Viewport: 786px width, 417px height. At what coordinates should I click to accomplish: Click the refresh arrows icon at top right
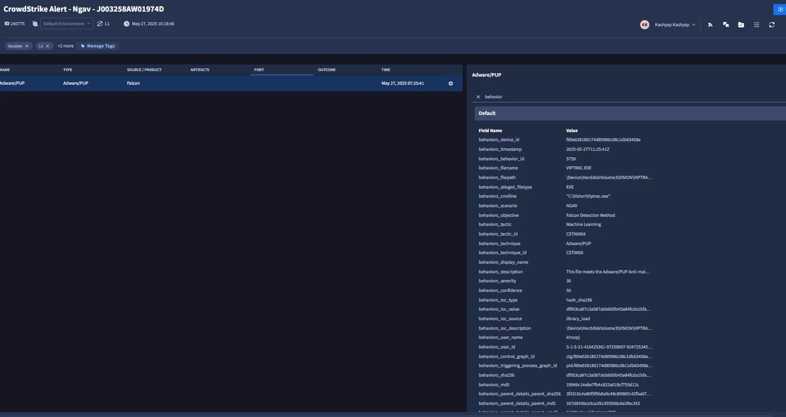[772, 25]
